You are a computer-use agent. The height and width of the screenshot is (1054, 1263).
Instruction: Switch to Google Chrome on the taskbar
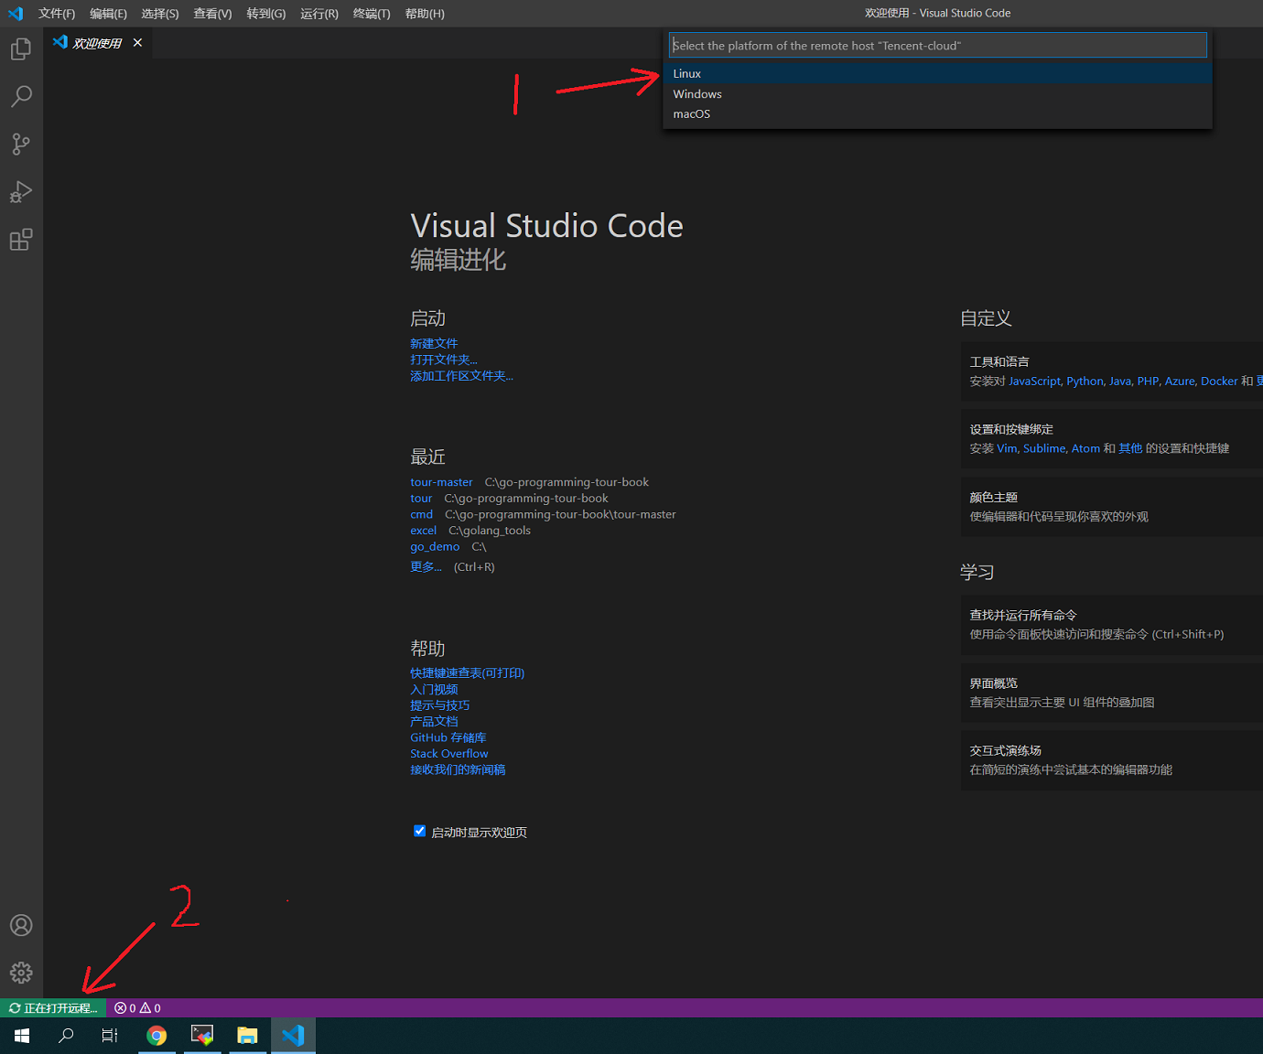(x=157, y=1036)
